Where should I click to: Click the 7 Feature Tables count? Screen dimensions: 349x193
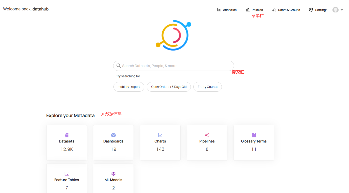click(67, 188)
